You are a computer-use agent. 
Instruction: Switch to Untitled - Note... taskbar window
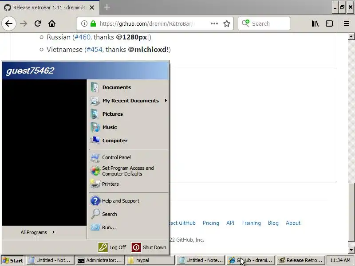pyautogui.click(x=200, y=260)
